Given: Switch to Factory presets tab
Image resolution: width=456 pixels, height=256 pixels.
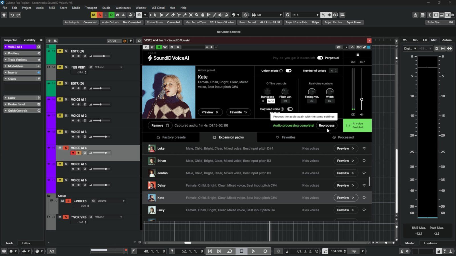Looking at the screenshot, I should pos(171,137).
